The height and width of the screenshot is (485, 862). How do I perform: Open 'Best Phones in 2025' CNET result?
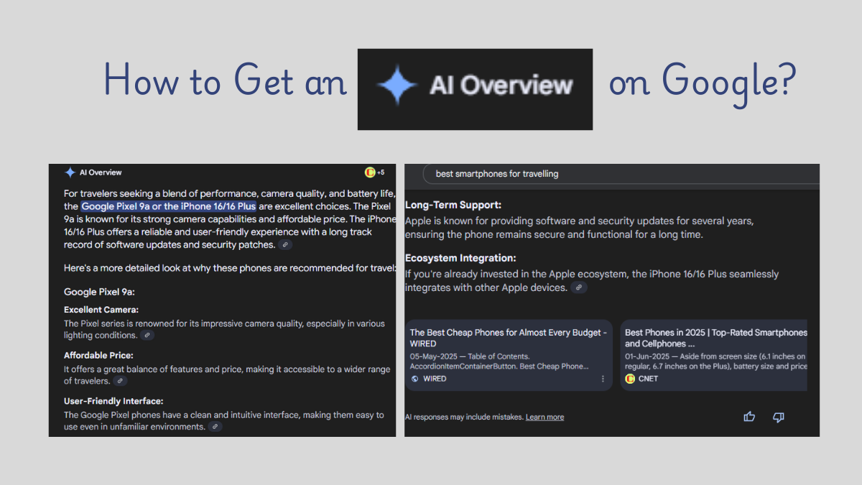coord(715,338)
